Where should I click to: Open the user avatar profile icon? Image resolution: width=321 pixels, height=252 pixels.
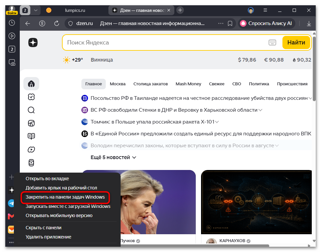tap(251, 10)
